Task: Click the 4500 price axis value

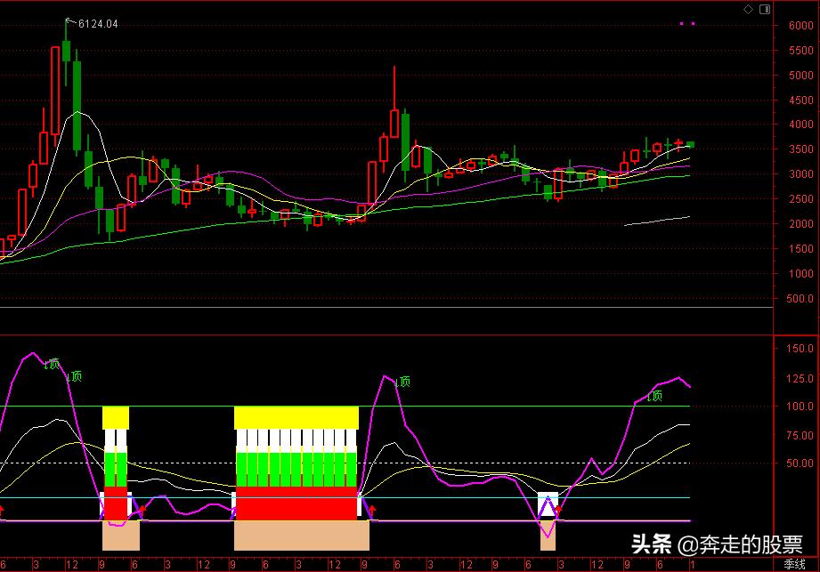Action: (x=800, y=101)
